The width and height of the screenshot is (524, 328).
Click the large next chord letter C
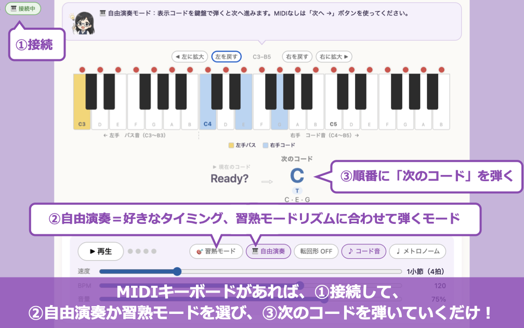297,175
